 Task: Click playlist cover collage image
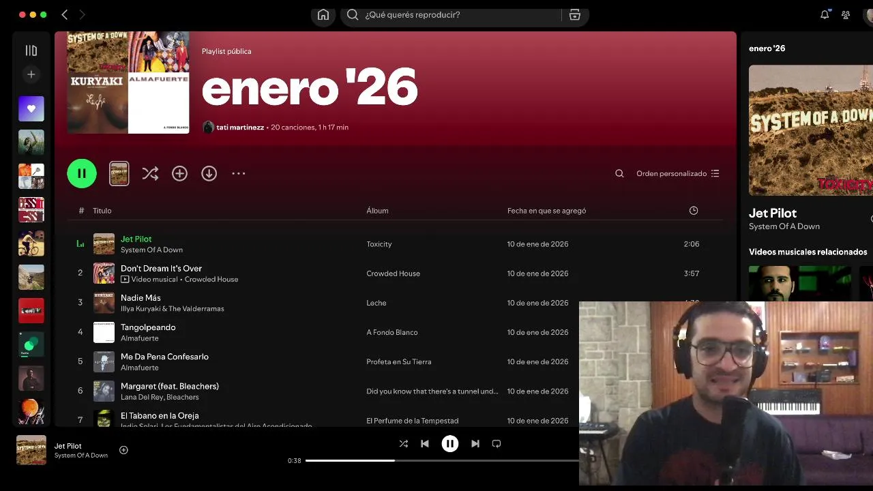point(128,83)
